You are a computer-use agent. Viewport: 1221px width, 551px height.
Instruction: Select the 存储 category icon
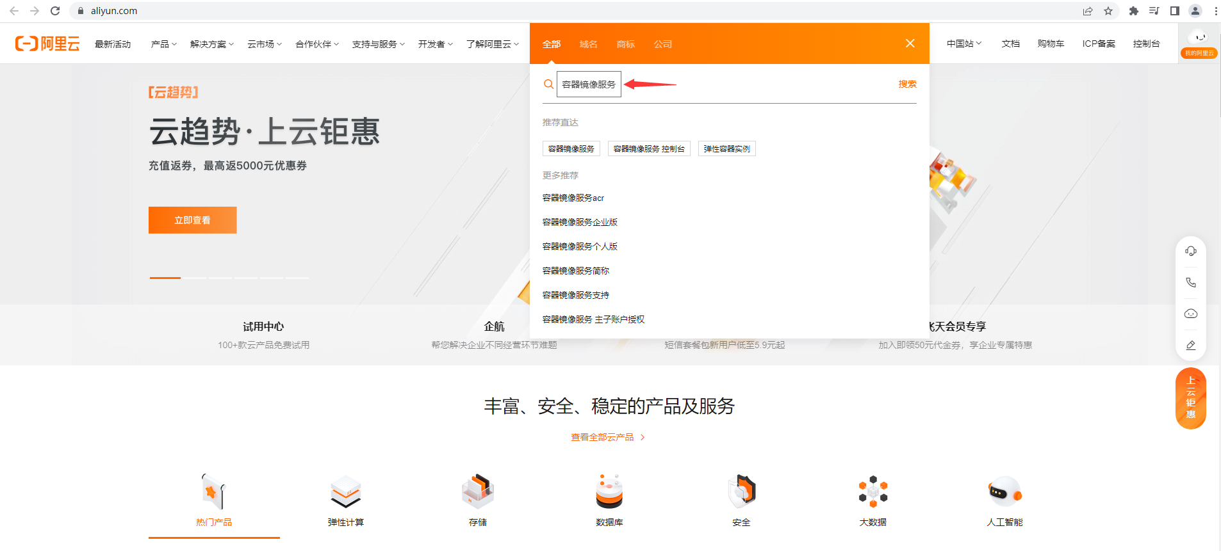478,491
